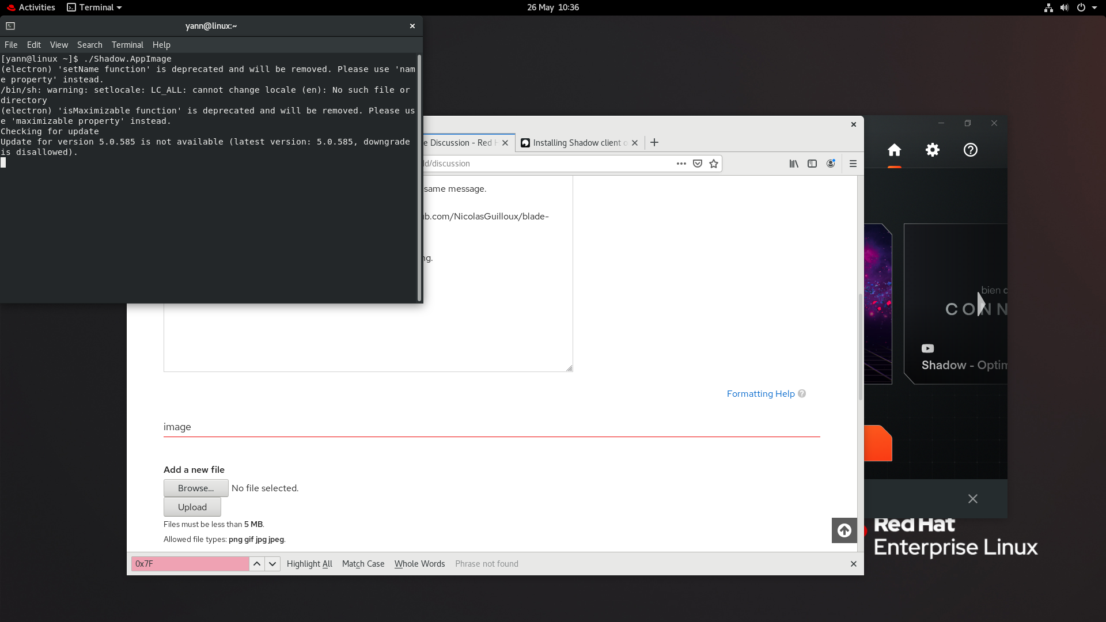Click the extensions icon in Firefox toolbar
This screenshot has height=622, width=1106.
(x=812, y=164)
